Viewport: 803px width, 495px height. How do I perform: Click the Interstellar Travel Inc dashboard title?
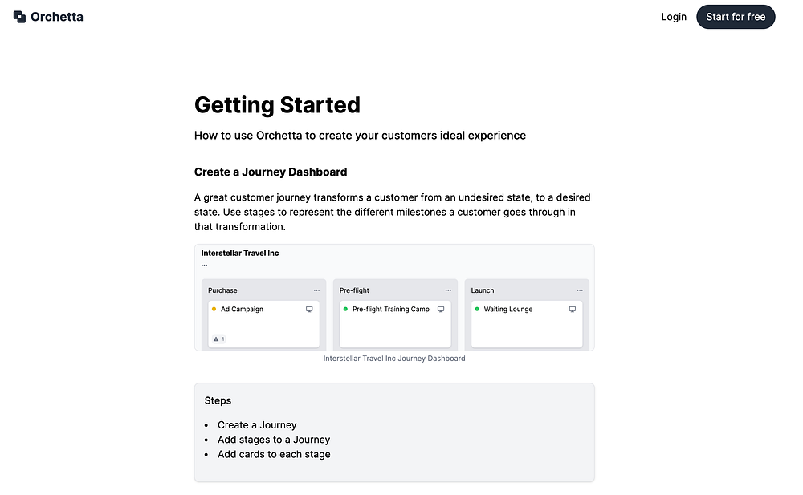pyautogui.click(x=239, y=253)
